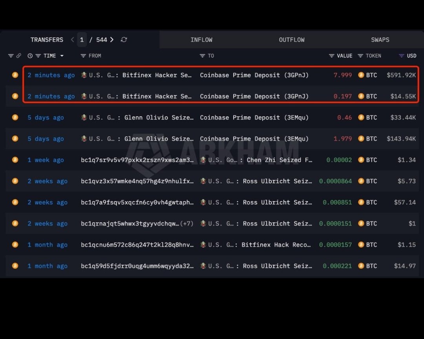424x339 pixels.
Task: Click the left chevron to go back a page
Action: coord(72,39)
